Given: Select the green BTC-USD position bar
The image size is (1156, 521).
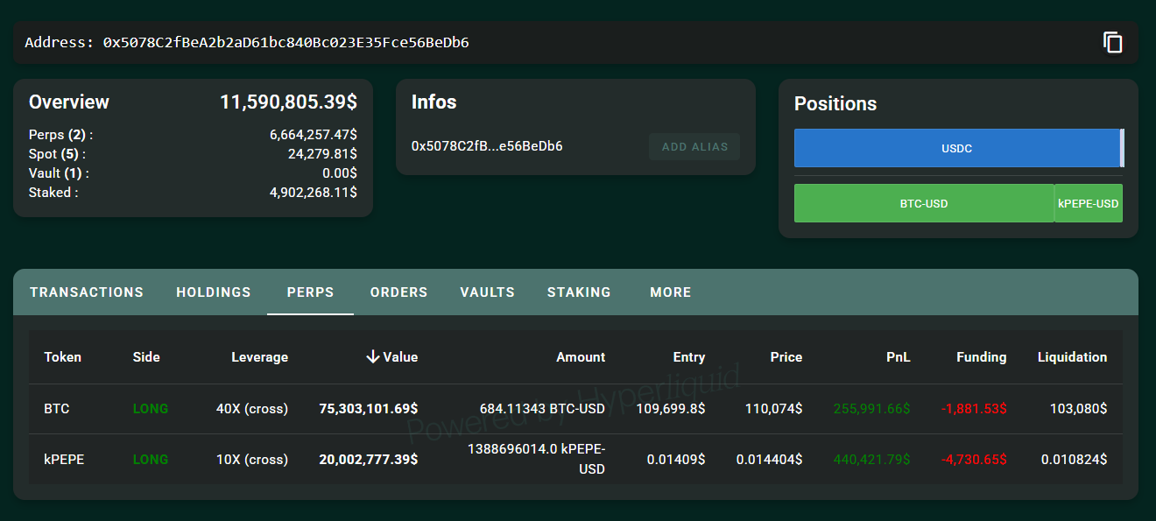Looking at the screenshot, I should (x=923, y=203).
